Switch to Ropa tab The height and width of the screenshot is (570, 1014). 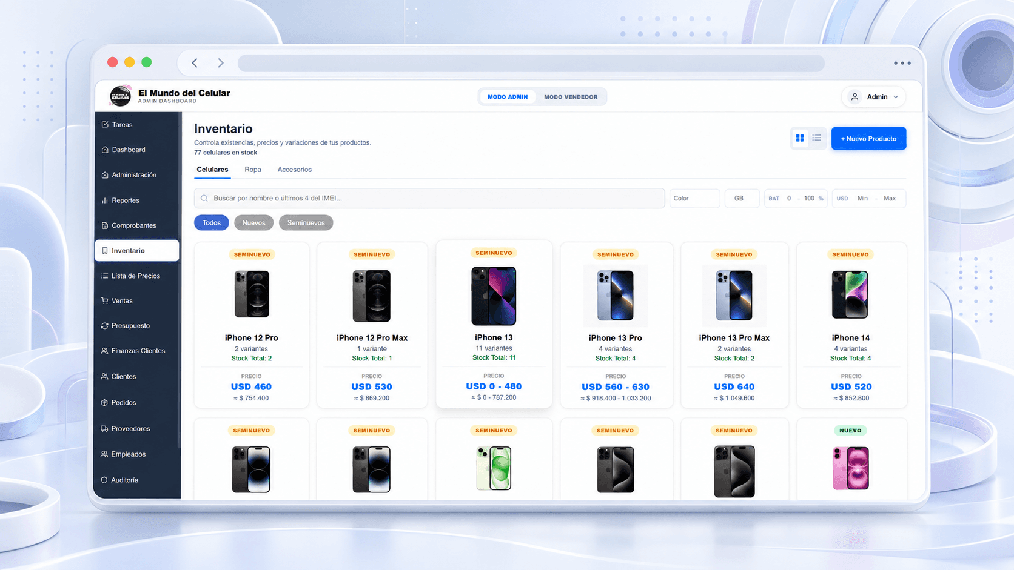(253, 170)
